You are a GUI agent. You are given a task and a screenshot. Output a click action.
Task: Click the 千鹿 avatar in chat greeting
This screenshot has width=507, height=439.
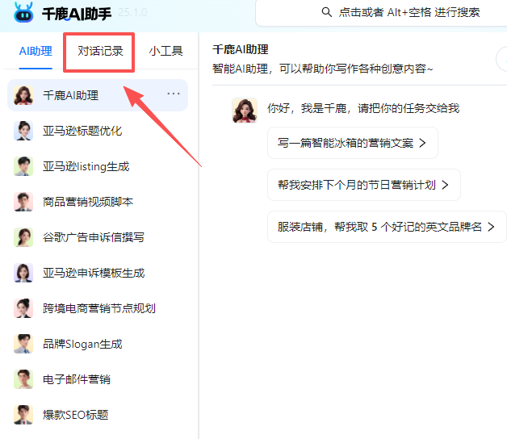pyautogui.click(x=245, y=111)
